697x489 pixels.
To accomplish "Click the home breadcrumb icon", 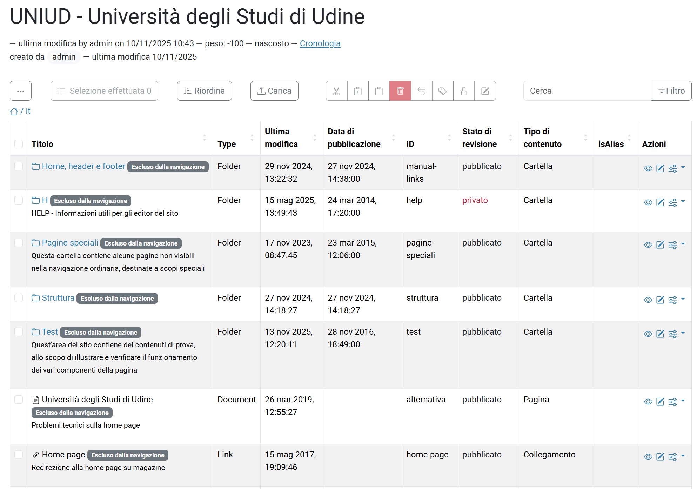I will tap(14, 112).
